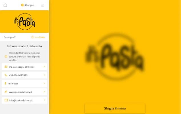
Task: Click the Facebook icon for It's Pasta
Action: coord(5,84)
